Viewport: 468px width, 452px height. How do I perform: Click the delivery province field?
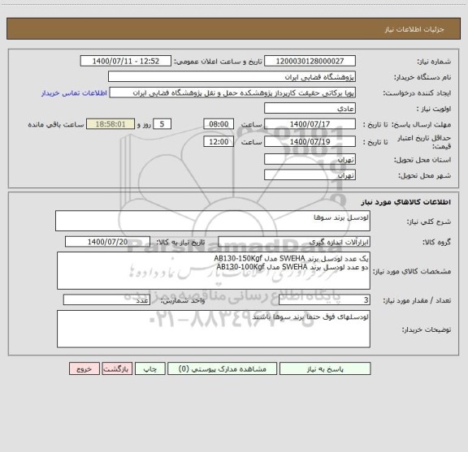(x=310, y=159)
